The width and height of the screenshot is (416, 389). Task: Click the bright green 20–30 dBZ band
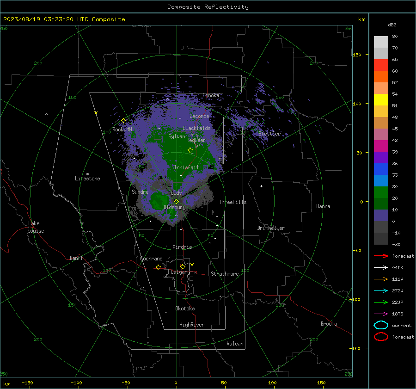click(x=381, y=192)
